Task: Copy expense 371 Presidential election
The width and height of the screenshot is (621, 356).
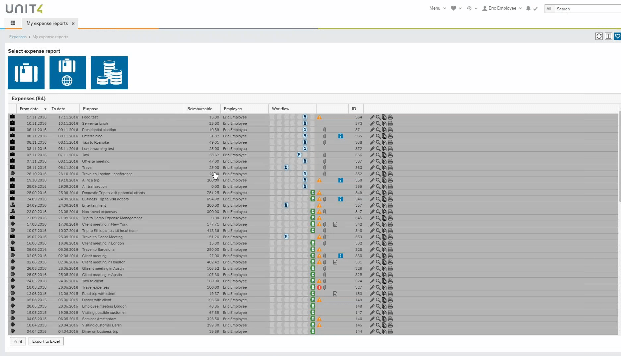Action: (x=384, y=130)
